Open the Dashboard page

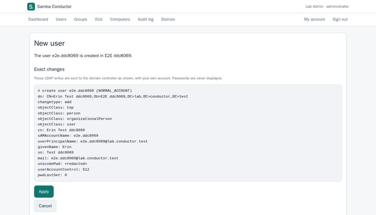coord(38,19)
